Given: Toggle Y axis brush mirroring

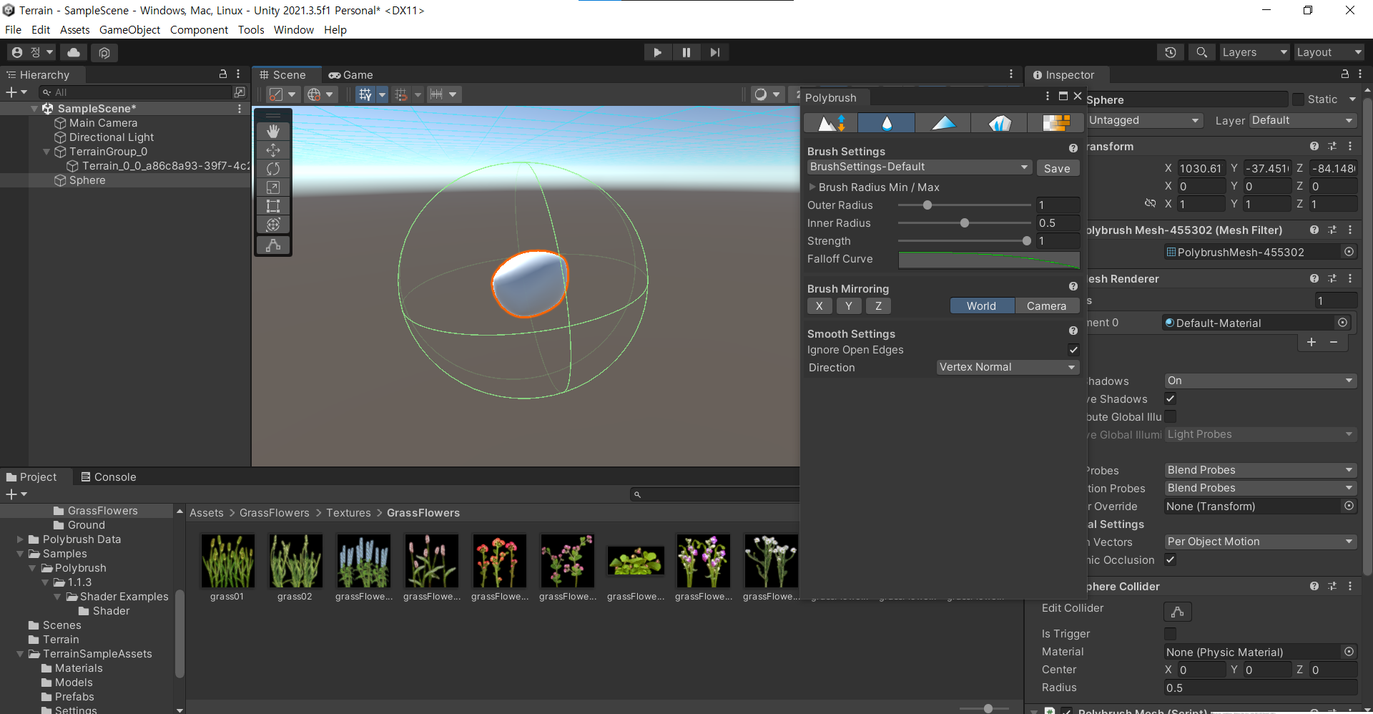Looking at the screenshot, I should (849, 306).
